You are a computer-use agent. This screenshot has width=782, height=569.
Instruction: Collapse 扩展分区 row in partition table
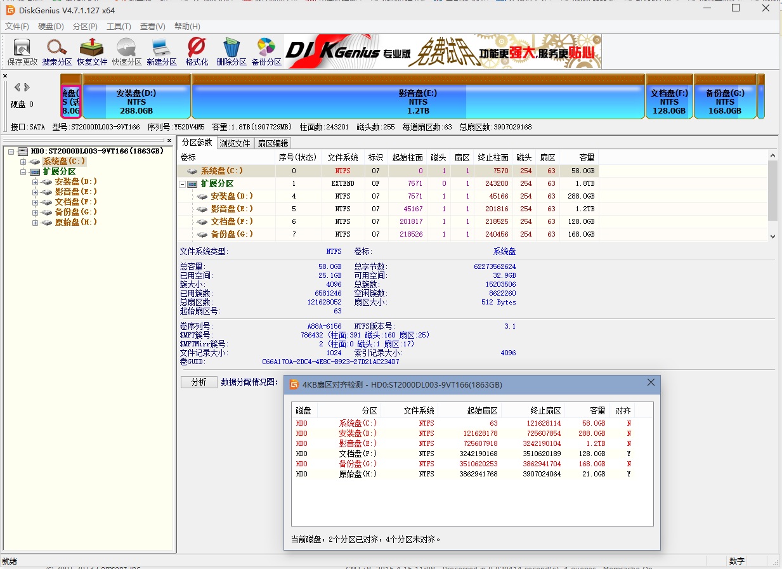click(x=183, y=183)
